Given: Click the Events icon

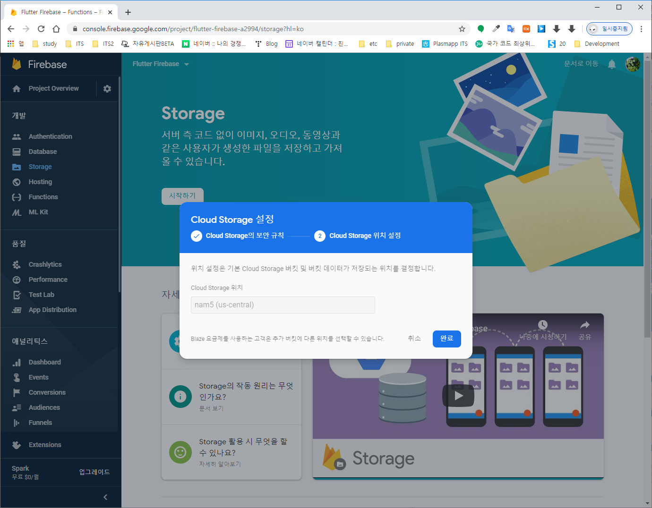Looking at the screenshot, I should click(x=17, y=377).
